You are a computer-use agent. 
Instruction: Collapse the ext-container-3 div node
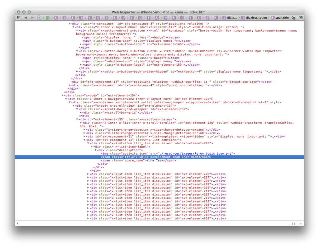point(69,24)
